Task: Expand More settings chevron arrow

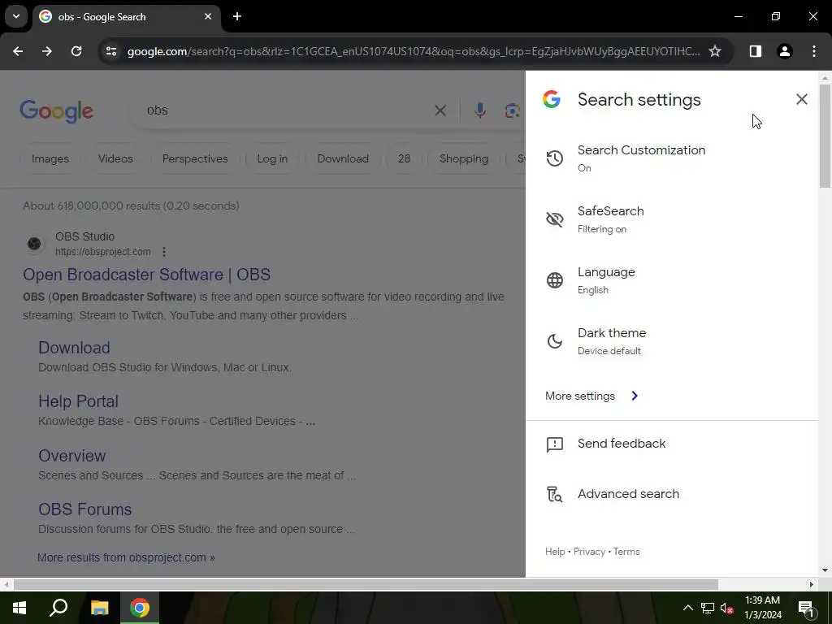Action: tap(635, 396)
